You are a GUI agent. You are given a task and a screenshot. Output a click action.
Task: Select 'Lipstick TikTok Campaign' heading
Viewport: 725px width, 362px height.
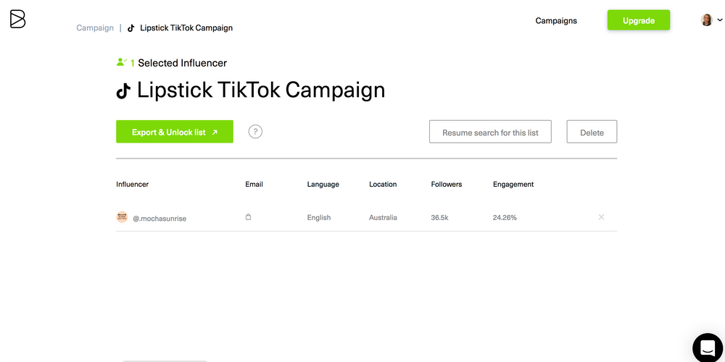click(261, 90)
